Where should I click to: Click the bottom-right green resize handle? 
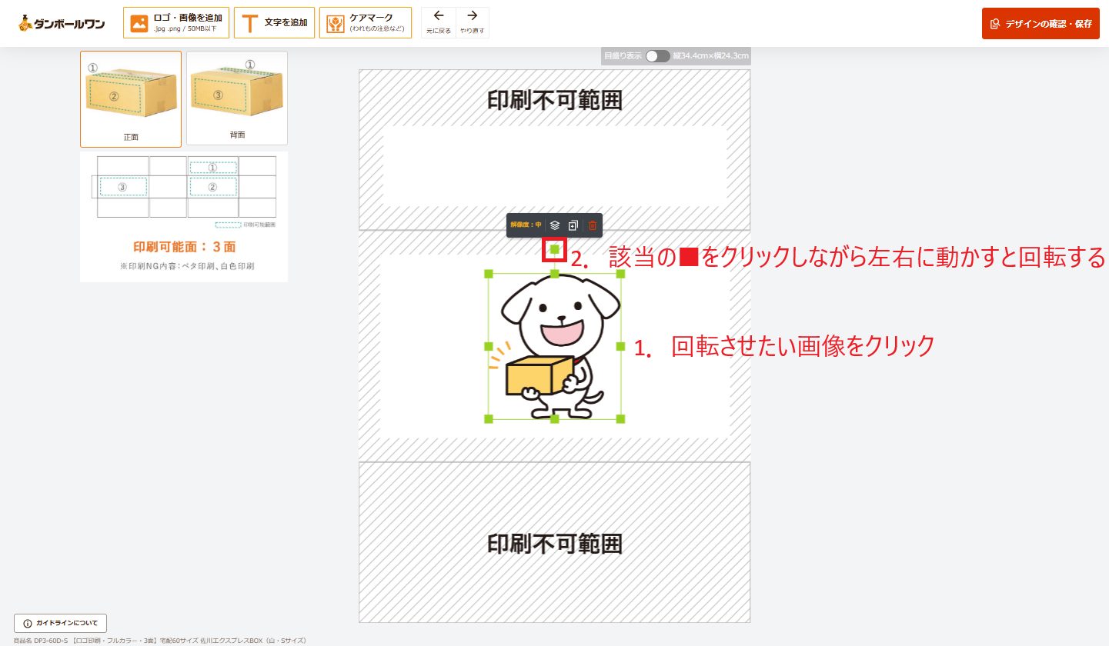click(x=621, y=419)
